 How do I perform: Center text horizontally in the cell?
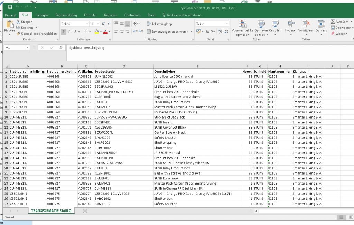coord(122,31)
